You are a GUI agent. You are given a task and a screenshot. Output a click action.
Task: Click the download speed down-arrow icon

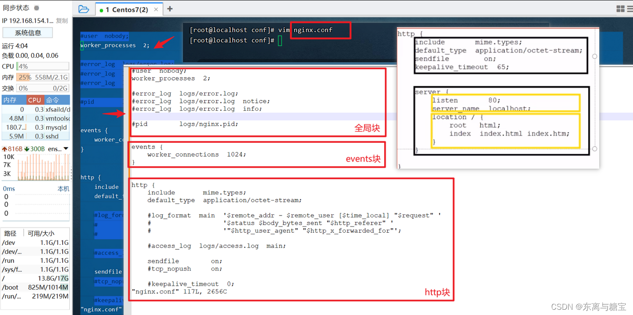(x=27, y=149)
